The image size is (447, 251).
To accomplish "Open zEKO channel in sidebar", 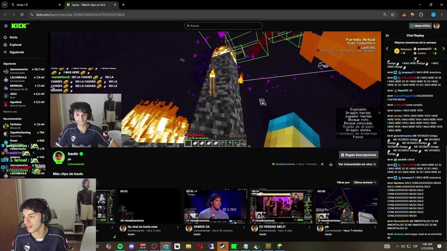I will 24,96.
